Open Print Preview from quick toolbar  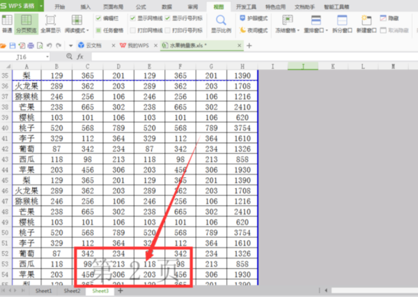[40, 45]
